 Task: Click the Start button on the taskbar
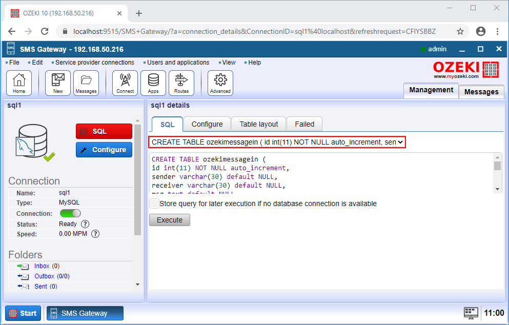pyautogui.click(x=23, y=313)
